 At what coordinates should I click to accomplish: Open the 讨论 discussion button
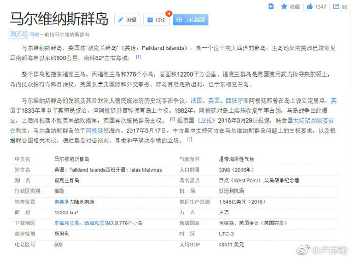pos(156,20)
